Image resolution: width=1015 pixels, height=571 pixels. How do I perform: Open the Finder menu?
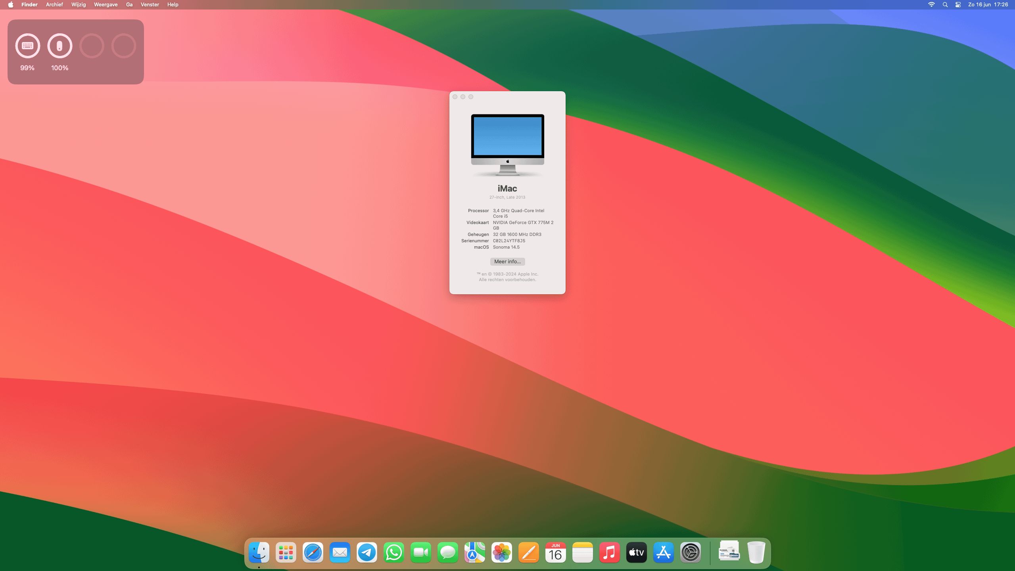[x=29, y=5]
